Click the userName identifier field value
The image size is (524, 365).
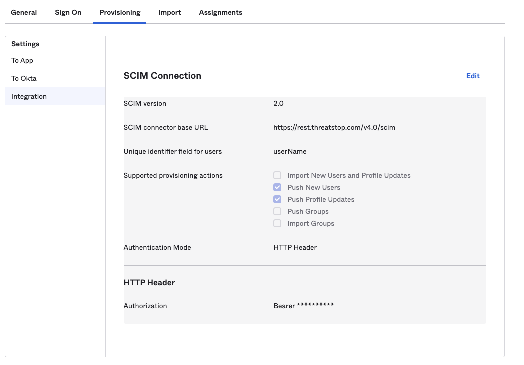click(x=290, y=152)
